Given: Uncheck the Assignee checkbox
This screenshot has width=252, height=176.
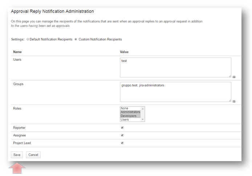Looking at the screenshot, I should [x=122, y=135].
